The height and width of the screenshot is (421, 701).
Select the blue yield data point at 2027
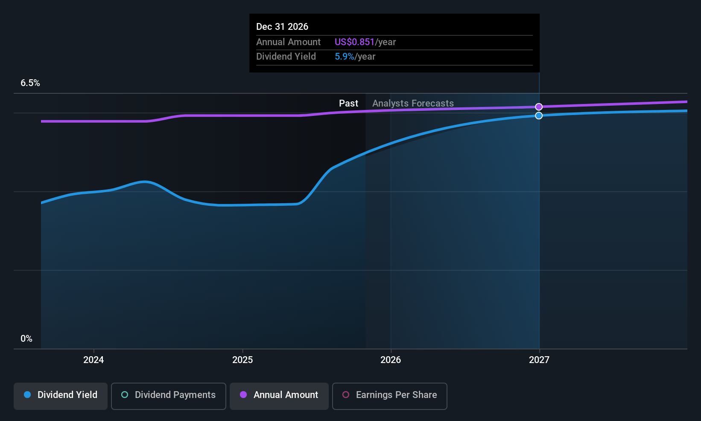[x=539, y=115]
